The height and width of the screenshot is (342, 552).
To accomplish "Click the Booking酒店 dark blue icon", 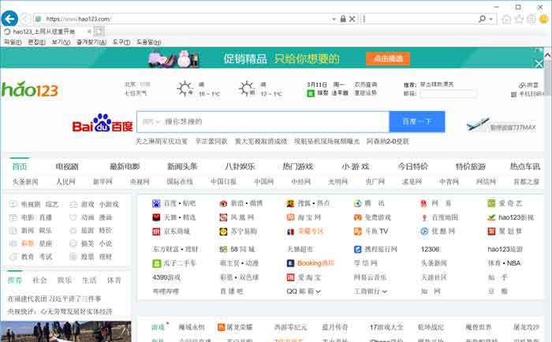I will coord(290,263).
